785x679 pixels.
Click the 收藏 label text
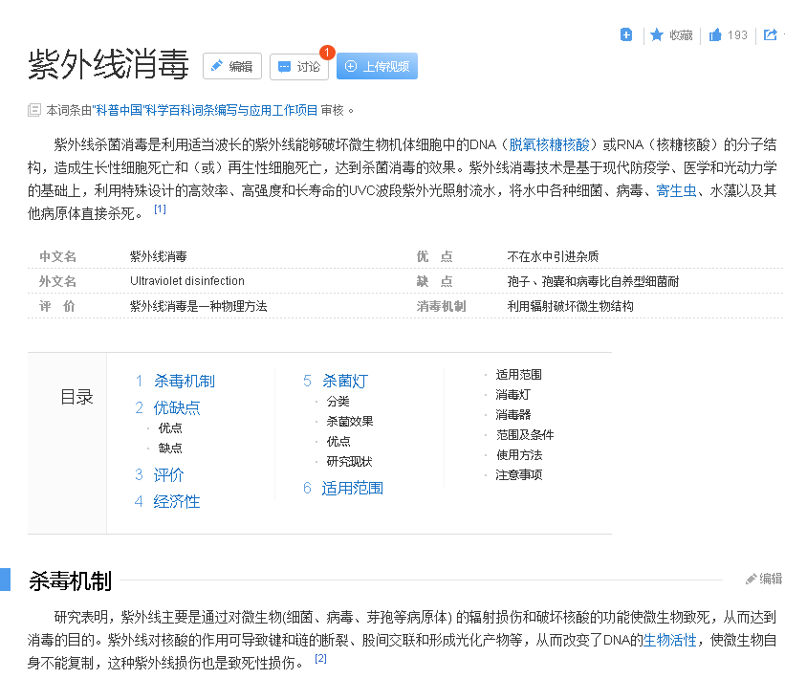[681, 35]
